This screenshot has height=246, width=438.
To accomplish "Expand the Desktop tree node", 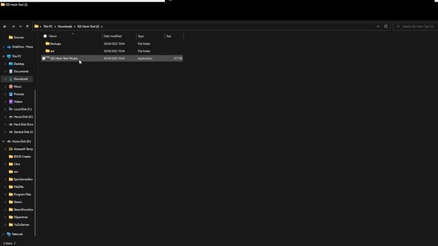I will coord(5,64).
